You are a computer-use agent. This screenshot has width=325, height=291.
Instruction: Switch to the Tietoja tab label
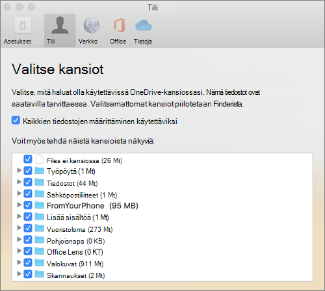pos(143,42)
